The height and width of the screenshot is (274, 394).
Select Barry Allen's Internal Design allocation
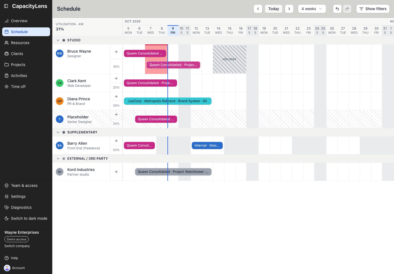(x=207, y=145)
